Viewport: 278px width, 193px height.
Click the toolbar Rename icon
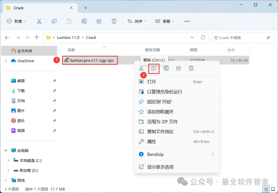click(x=84, y=21)
